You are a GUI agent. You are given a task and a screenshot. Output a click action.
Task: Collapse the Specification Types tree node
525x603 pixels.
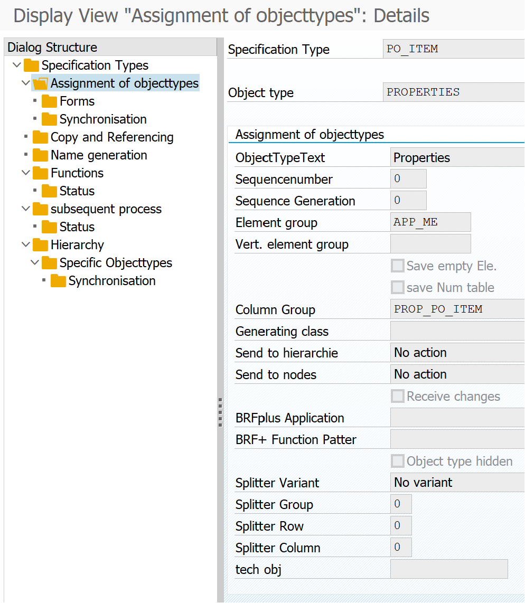(16, 65)
